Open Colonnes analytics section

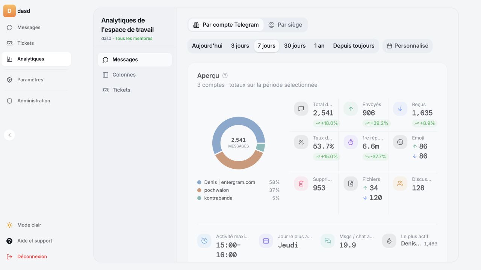click(135, 75)
